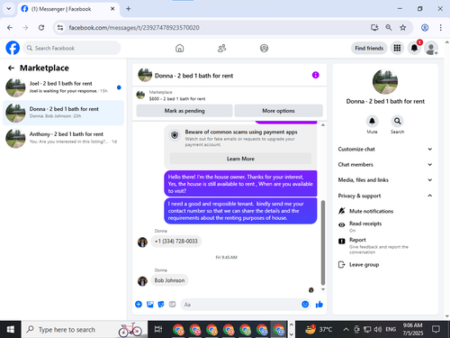Open emoji picker in message box
Viewport: 450px width, 338px height.
(305, 305)
